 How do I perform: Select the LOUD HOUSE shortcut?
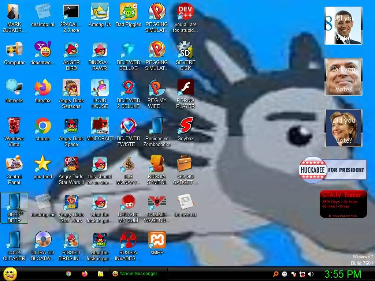(100, 94)
